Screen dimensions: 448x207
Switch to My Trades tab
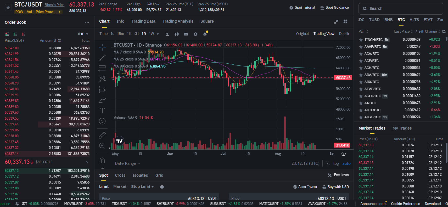pyautogui.click(x=402, y=128)
